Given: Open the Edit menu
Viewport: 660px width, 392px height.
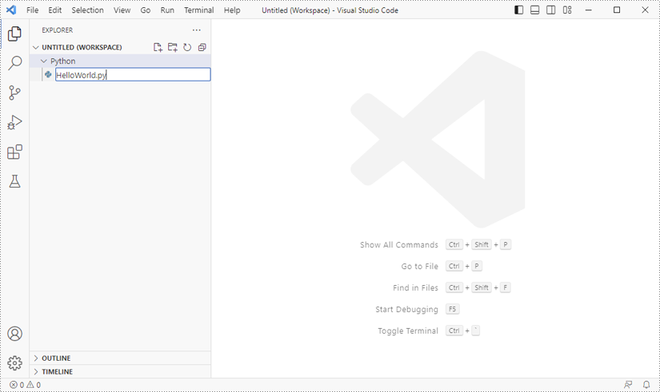Looking at the screenshot, I should pyautogui.click(x=55, y=10).
